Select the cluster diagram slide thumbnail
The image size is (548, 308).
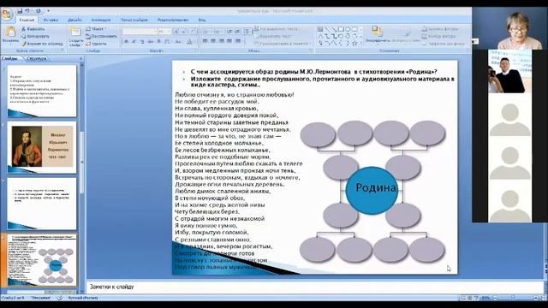[42, 260]
